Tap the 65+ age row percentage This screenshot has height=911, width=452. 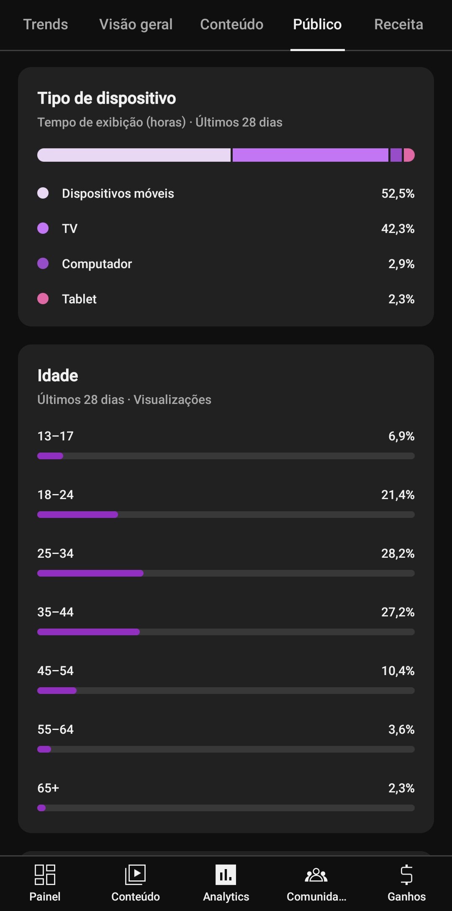click(401, 788)
